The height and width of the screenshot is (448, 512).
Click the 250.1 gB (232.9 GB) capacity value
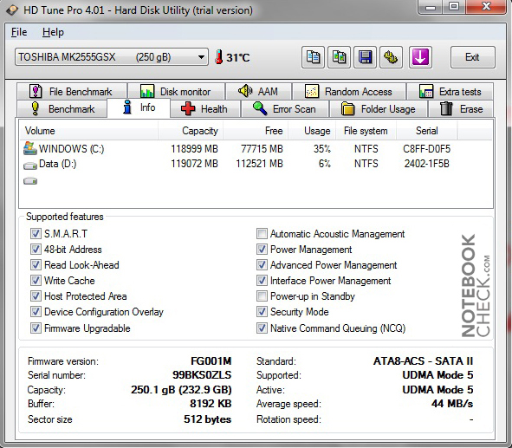point(181,390)
